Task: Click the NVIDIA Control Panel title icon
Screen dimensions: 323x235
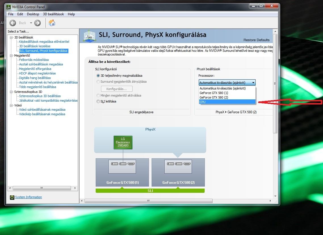Action: pyautogui.click(x=9, y=7)
